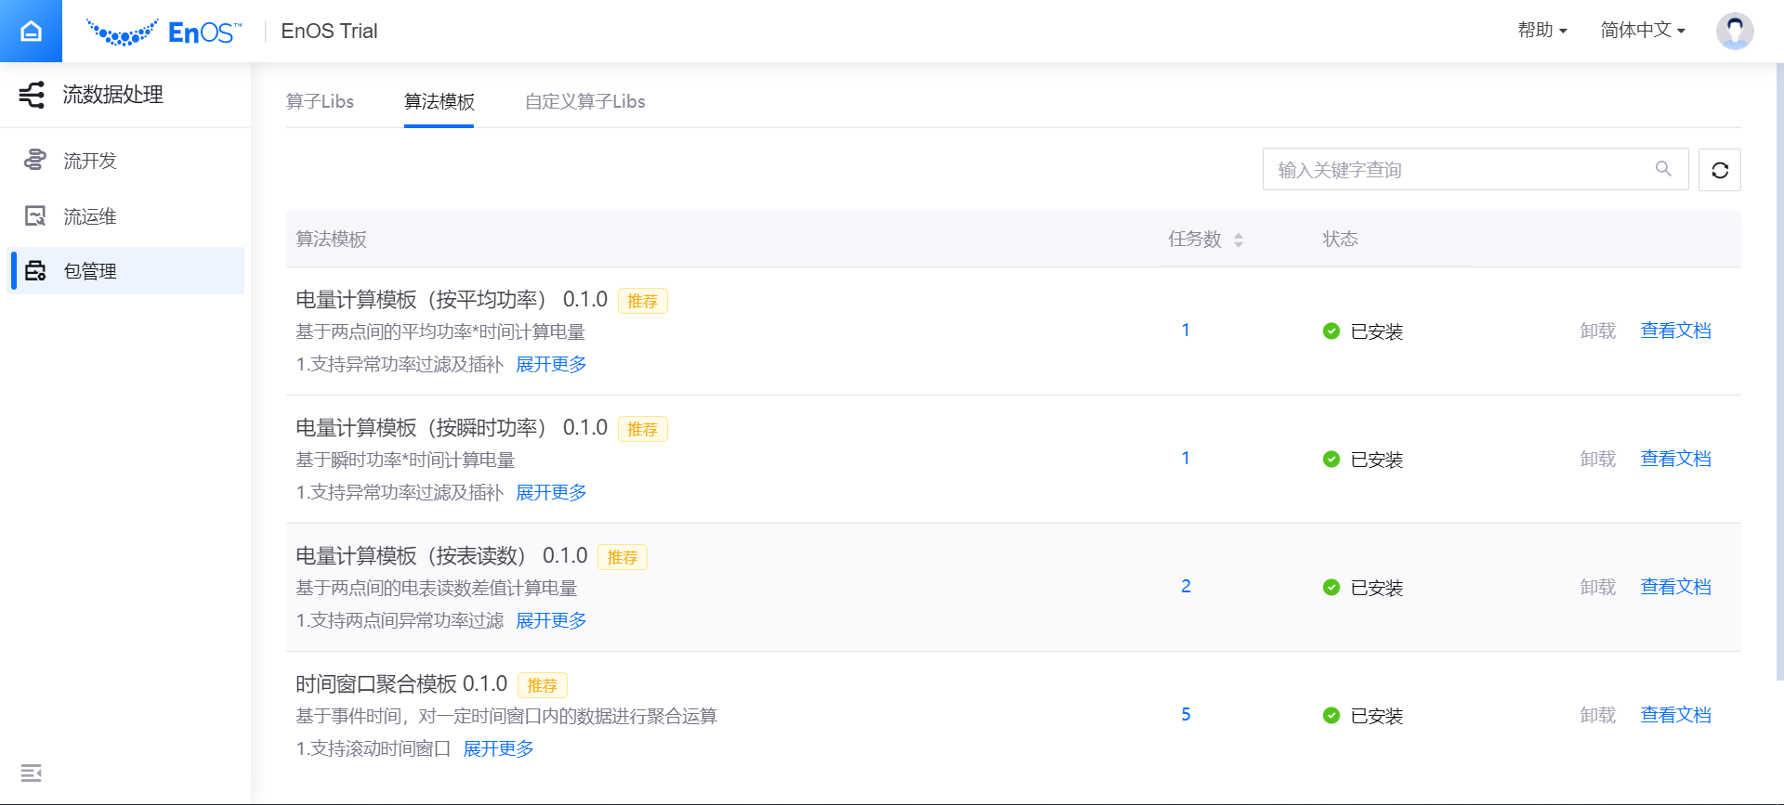Click 查看文档 for 电量计算模板（按平均功率）

(1675, 331)
